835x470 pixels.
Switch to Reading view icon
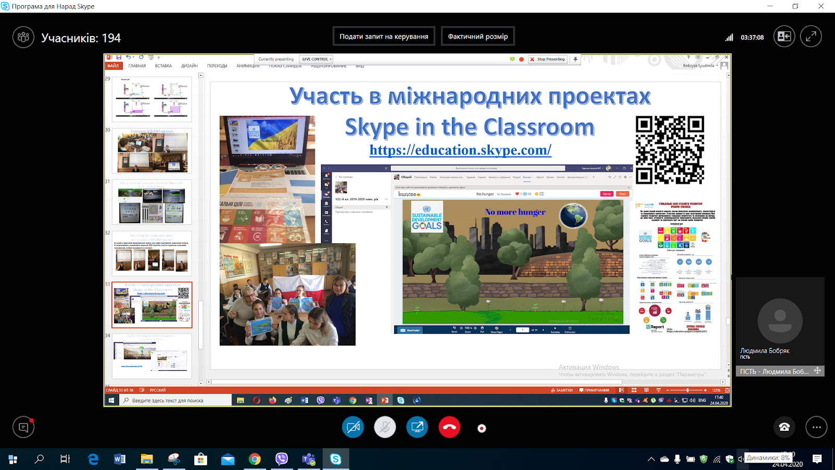pos(647,390)
